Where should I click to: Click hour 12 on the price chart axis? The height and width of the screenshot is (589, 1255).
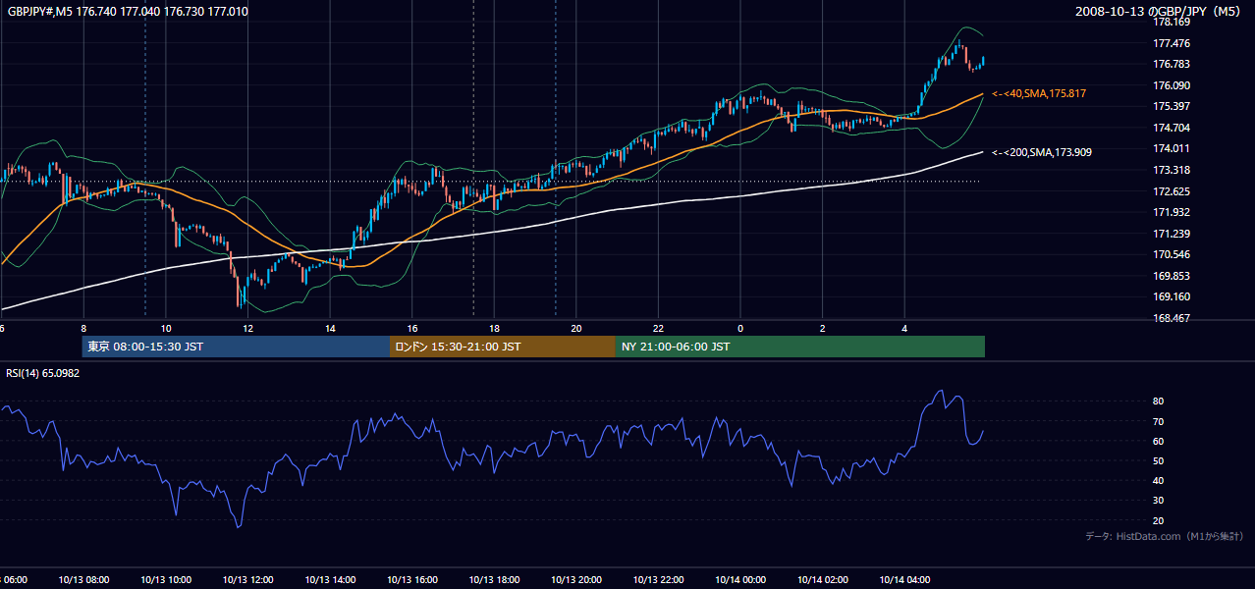pos(247,328)
